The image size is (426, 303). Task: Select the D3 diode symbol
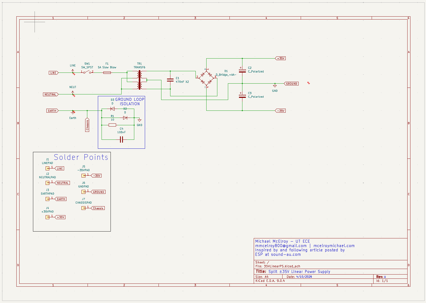[x=112, y=109]
